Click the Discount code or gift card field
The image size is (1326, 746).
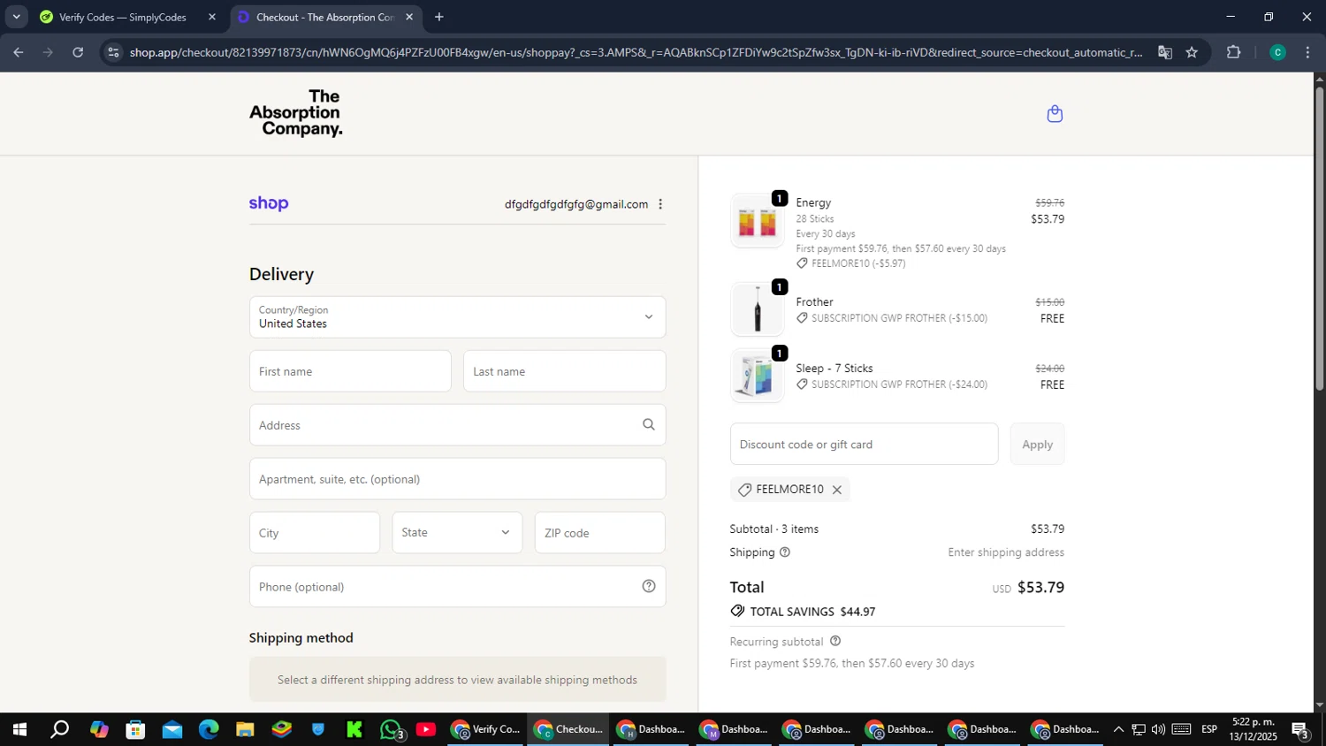point(864,444)
